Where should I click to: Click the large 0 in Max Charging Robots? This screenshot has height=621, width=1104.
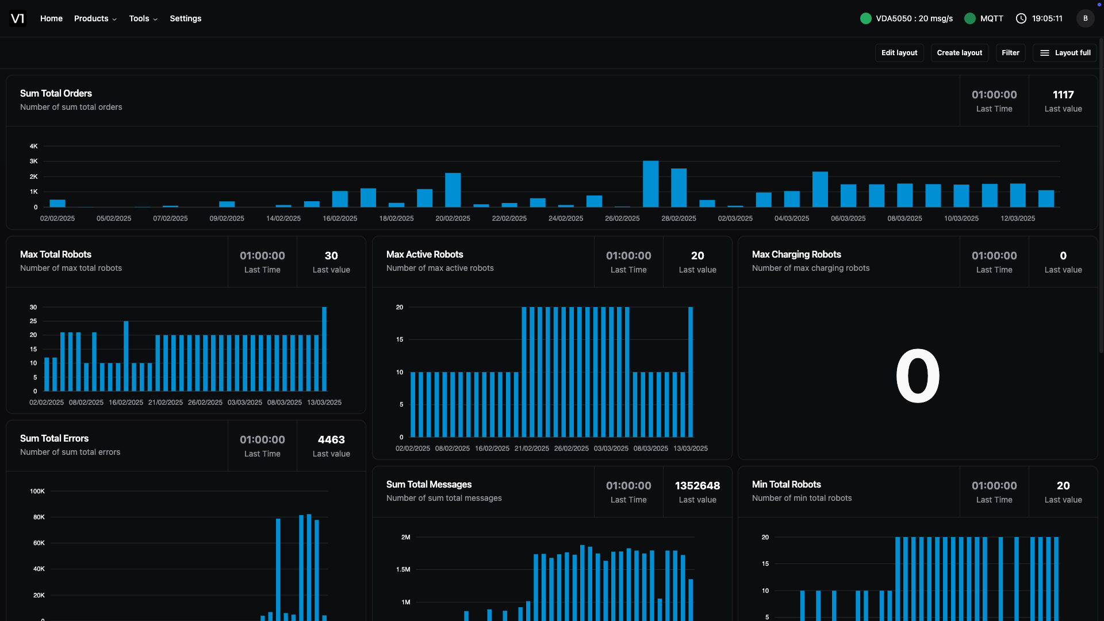[918, 376]
